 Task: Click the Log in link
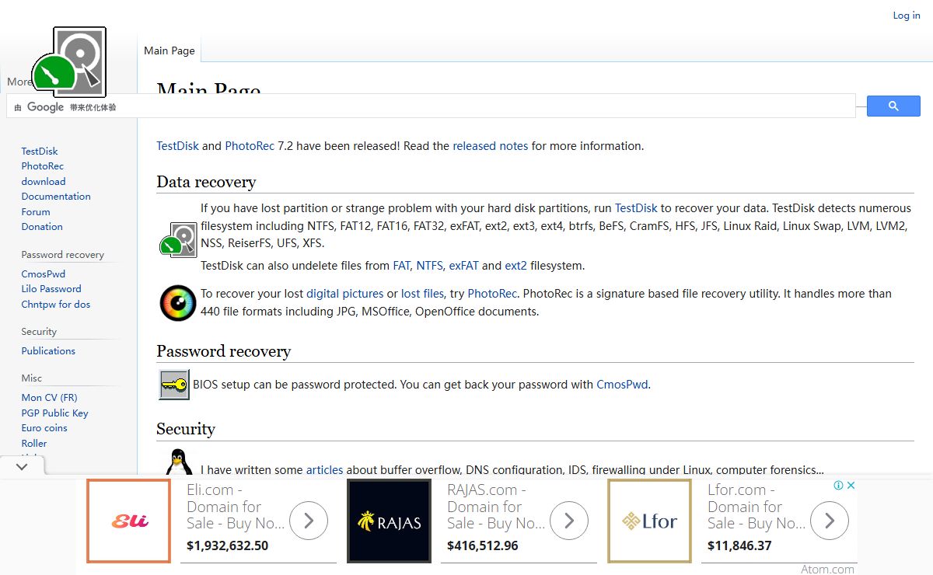pyautogui.click(x=907, y=16)
